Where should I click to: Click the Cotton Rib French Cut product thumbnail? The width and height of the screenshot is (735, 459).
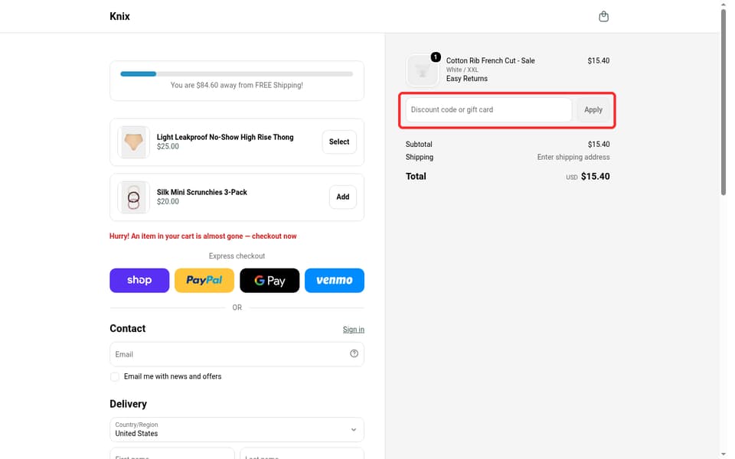point(423,70)
